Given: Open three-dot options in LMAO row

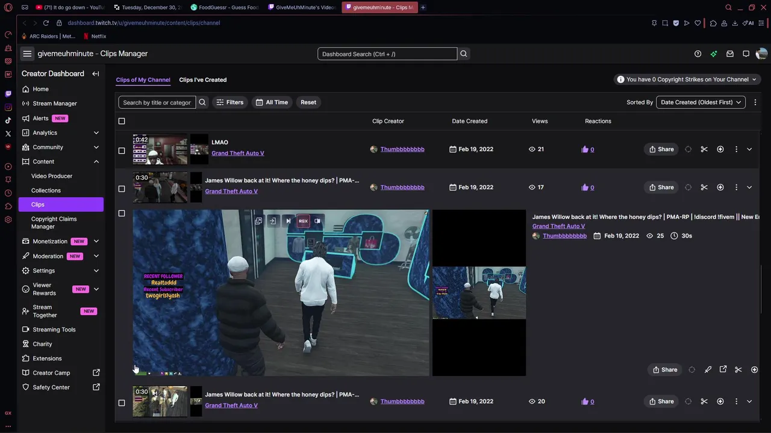Looking at the screenshot, I should 736,149.
